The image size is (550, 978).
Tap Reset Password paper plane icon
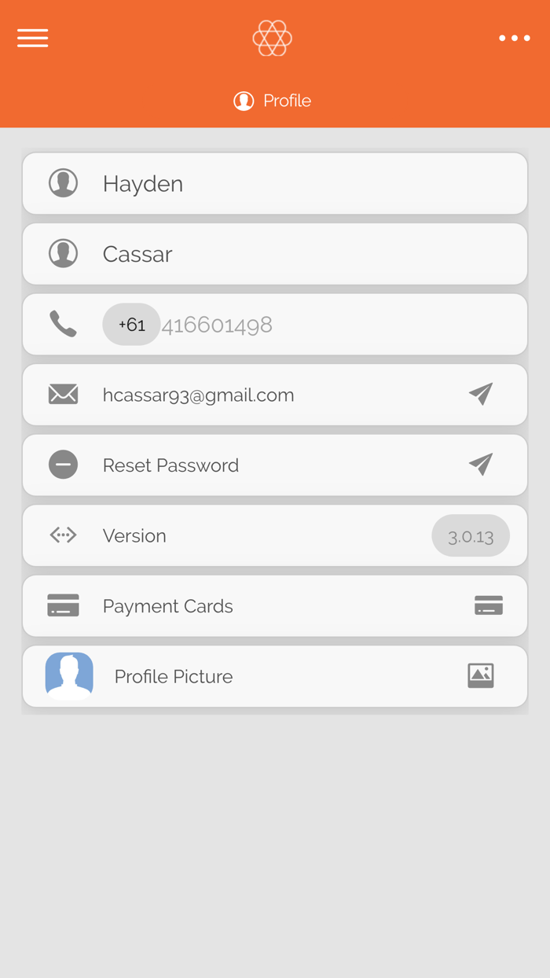481,465
